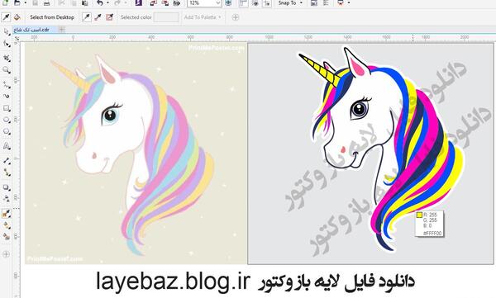This screenshot has width=496, height=298.
Task: Toggle Show Guidelines in top toolbar
Action: 267,2
